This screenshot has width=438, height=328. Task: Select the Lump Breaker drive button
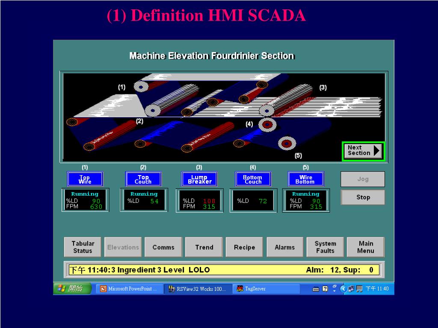[199, 179]
